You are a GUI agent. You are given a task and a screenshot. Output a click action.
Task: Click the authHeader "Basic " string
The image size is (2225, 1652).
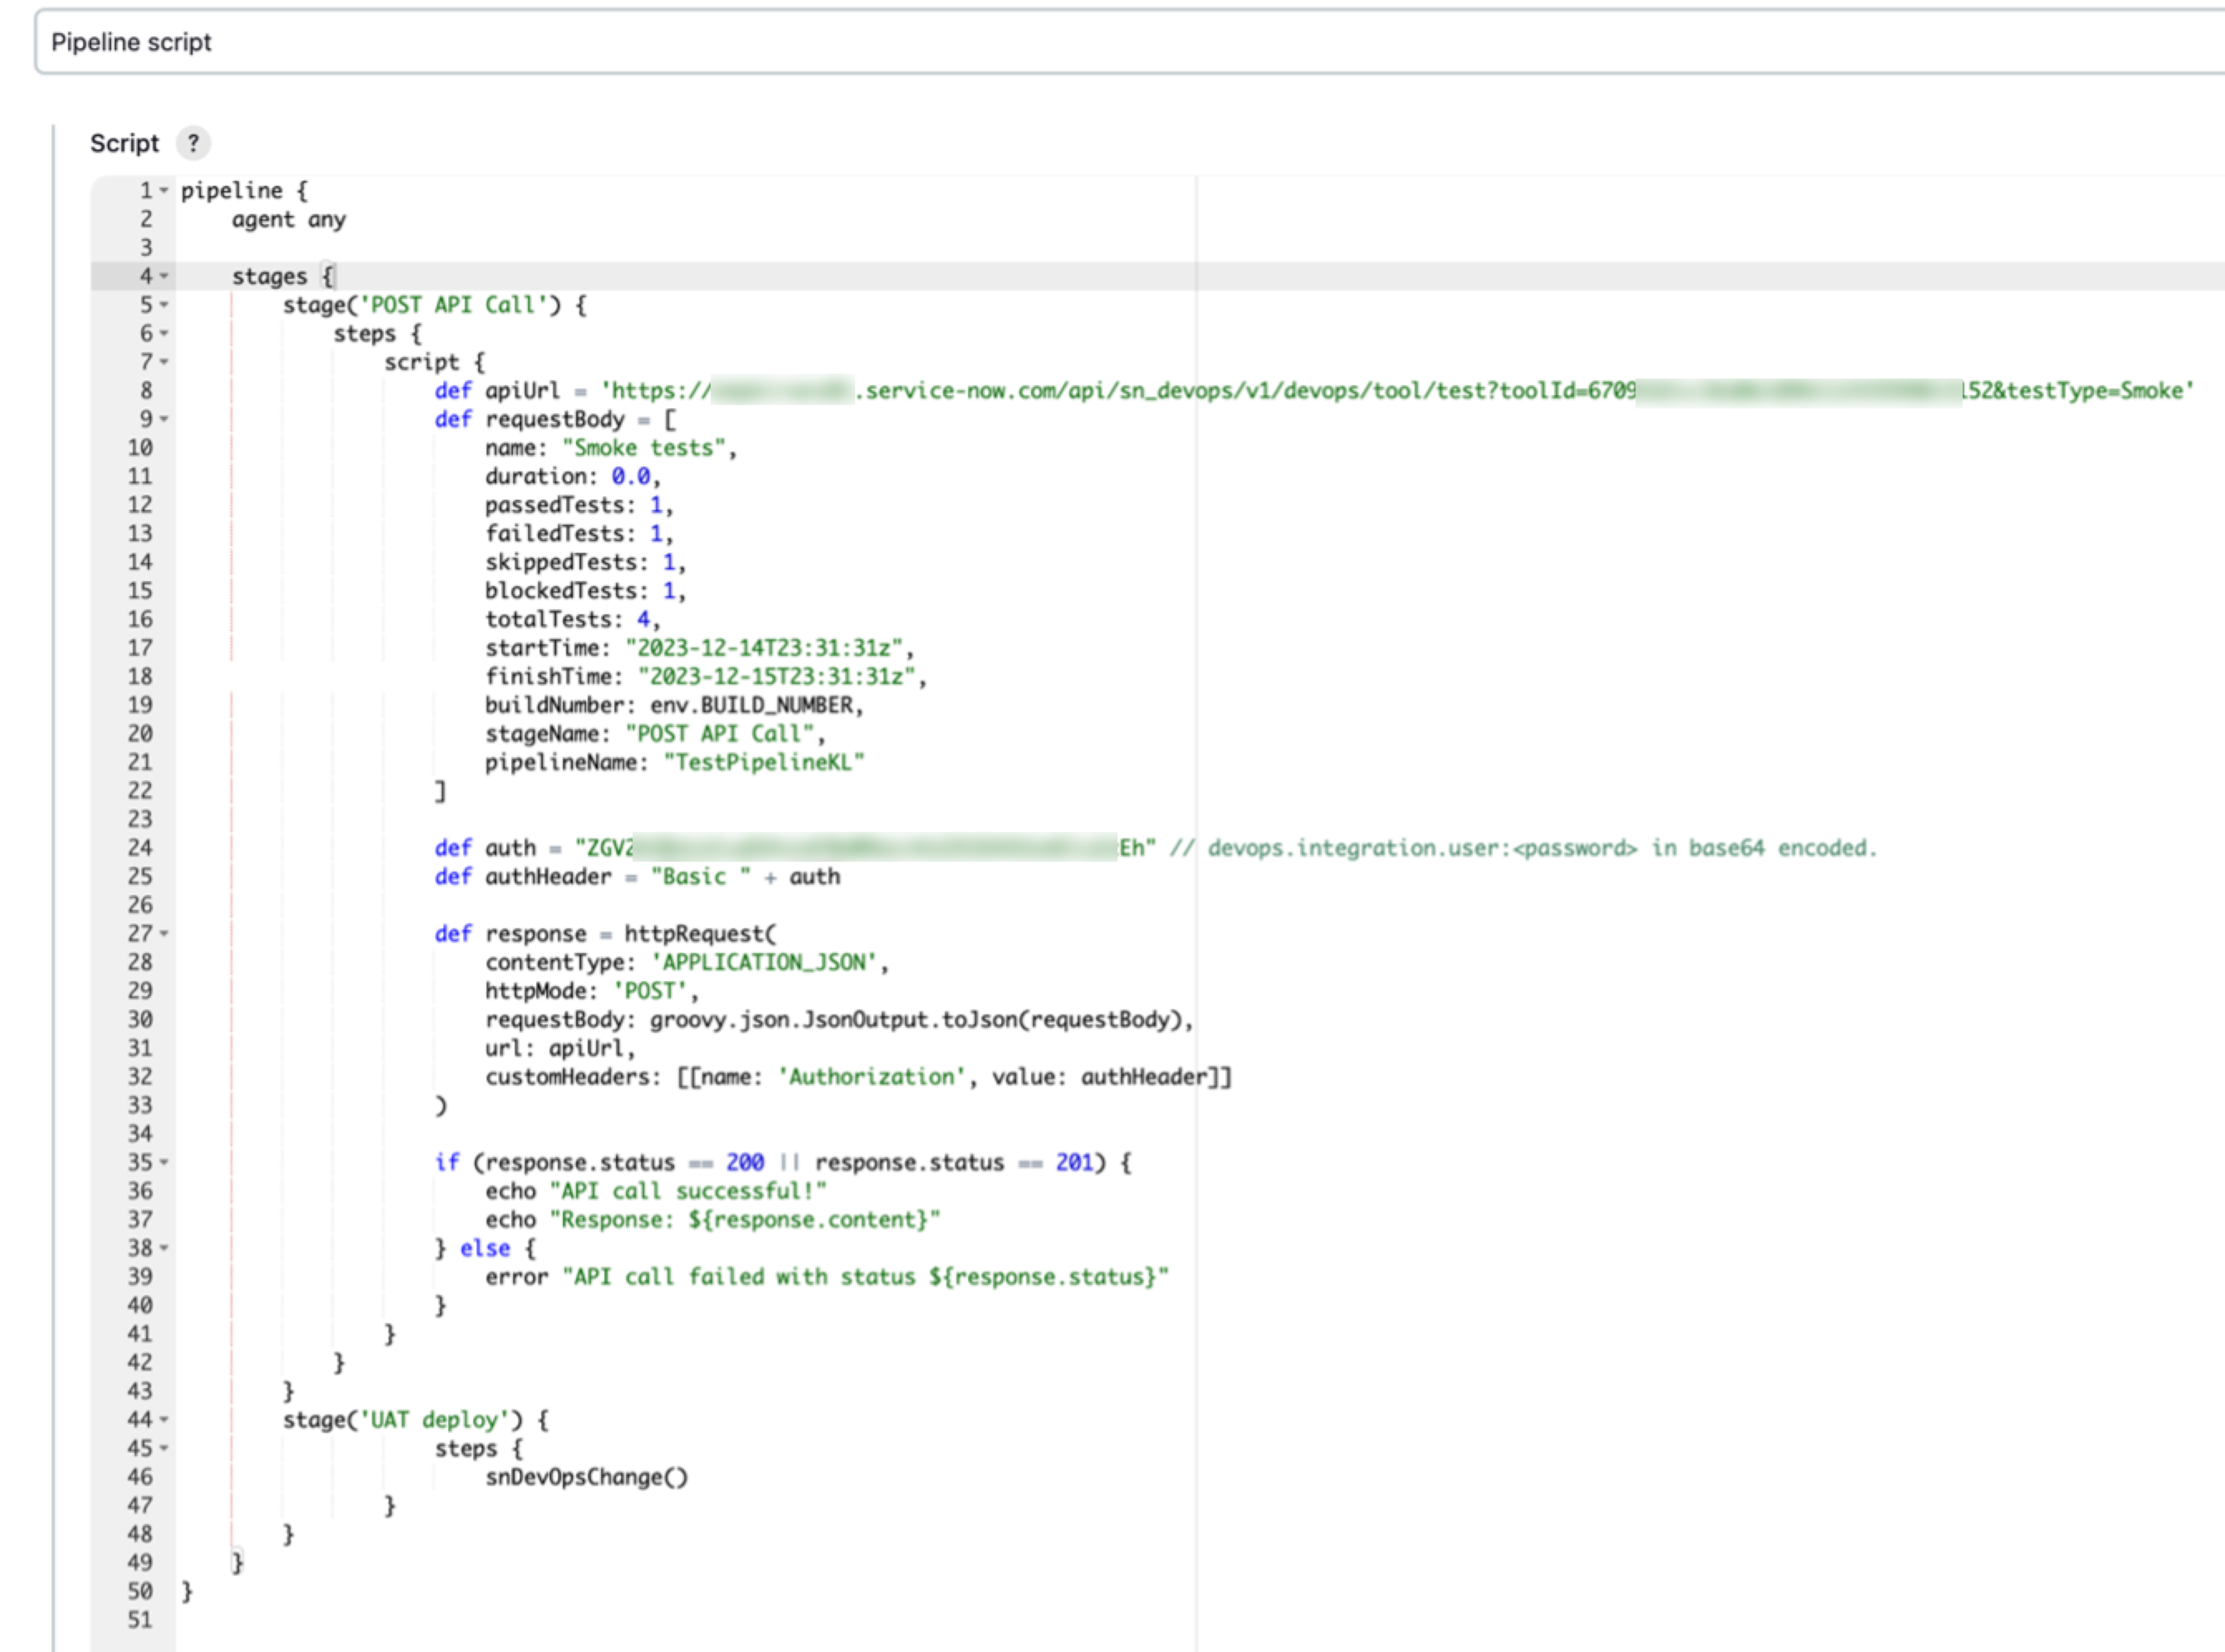point(700,877)
